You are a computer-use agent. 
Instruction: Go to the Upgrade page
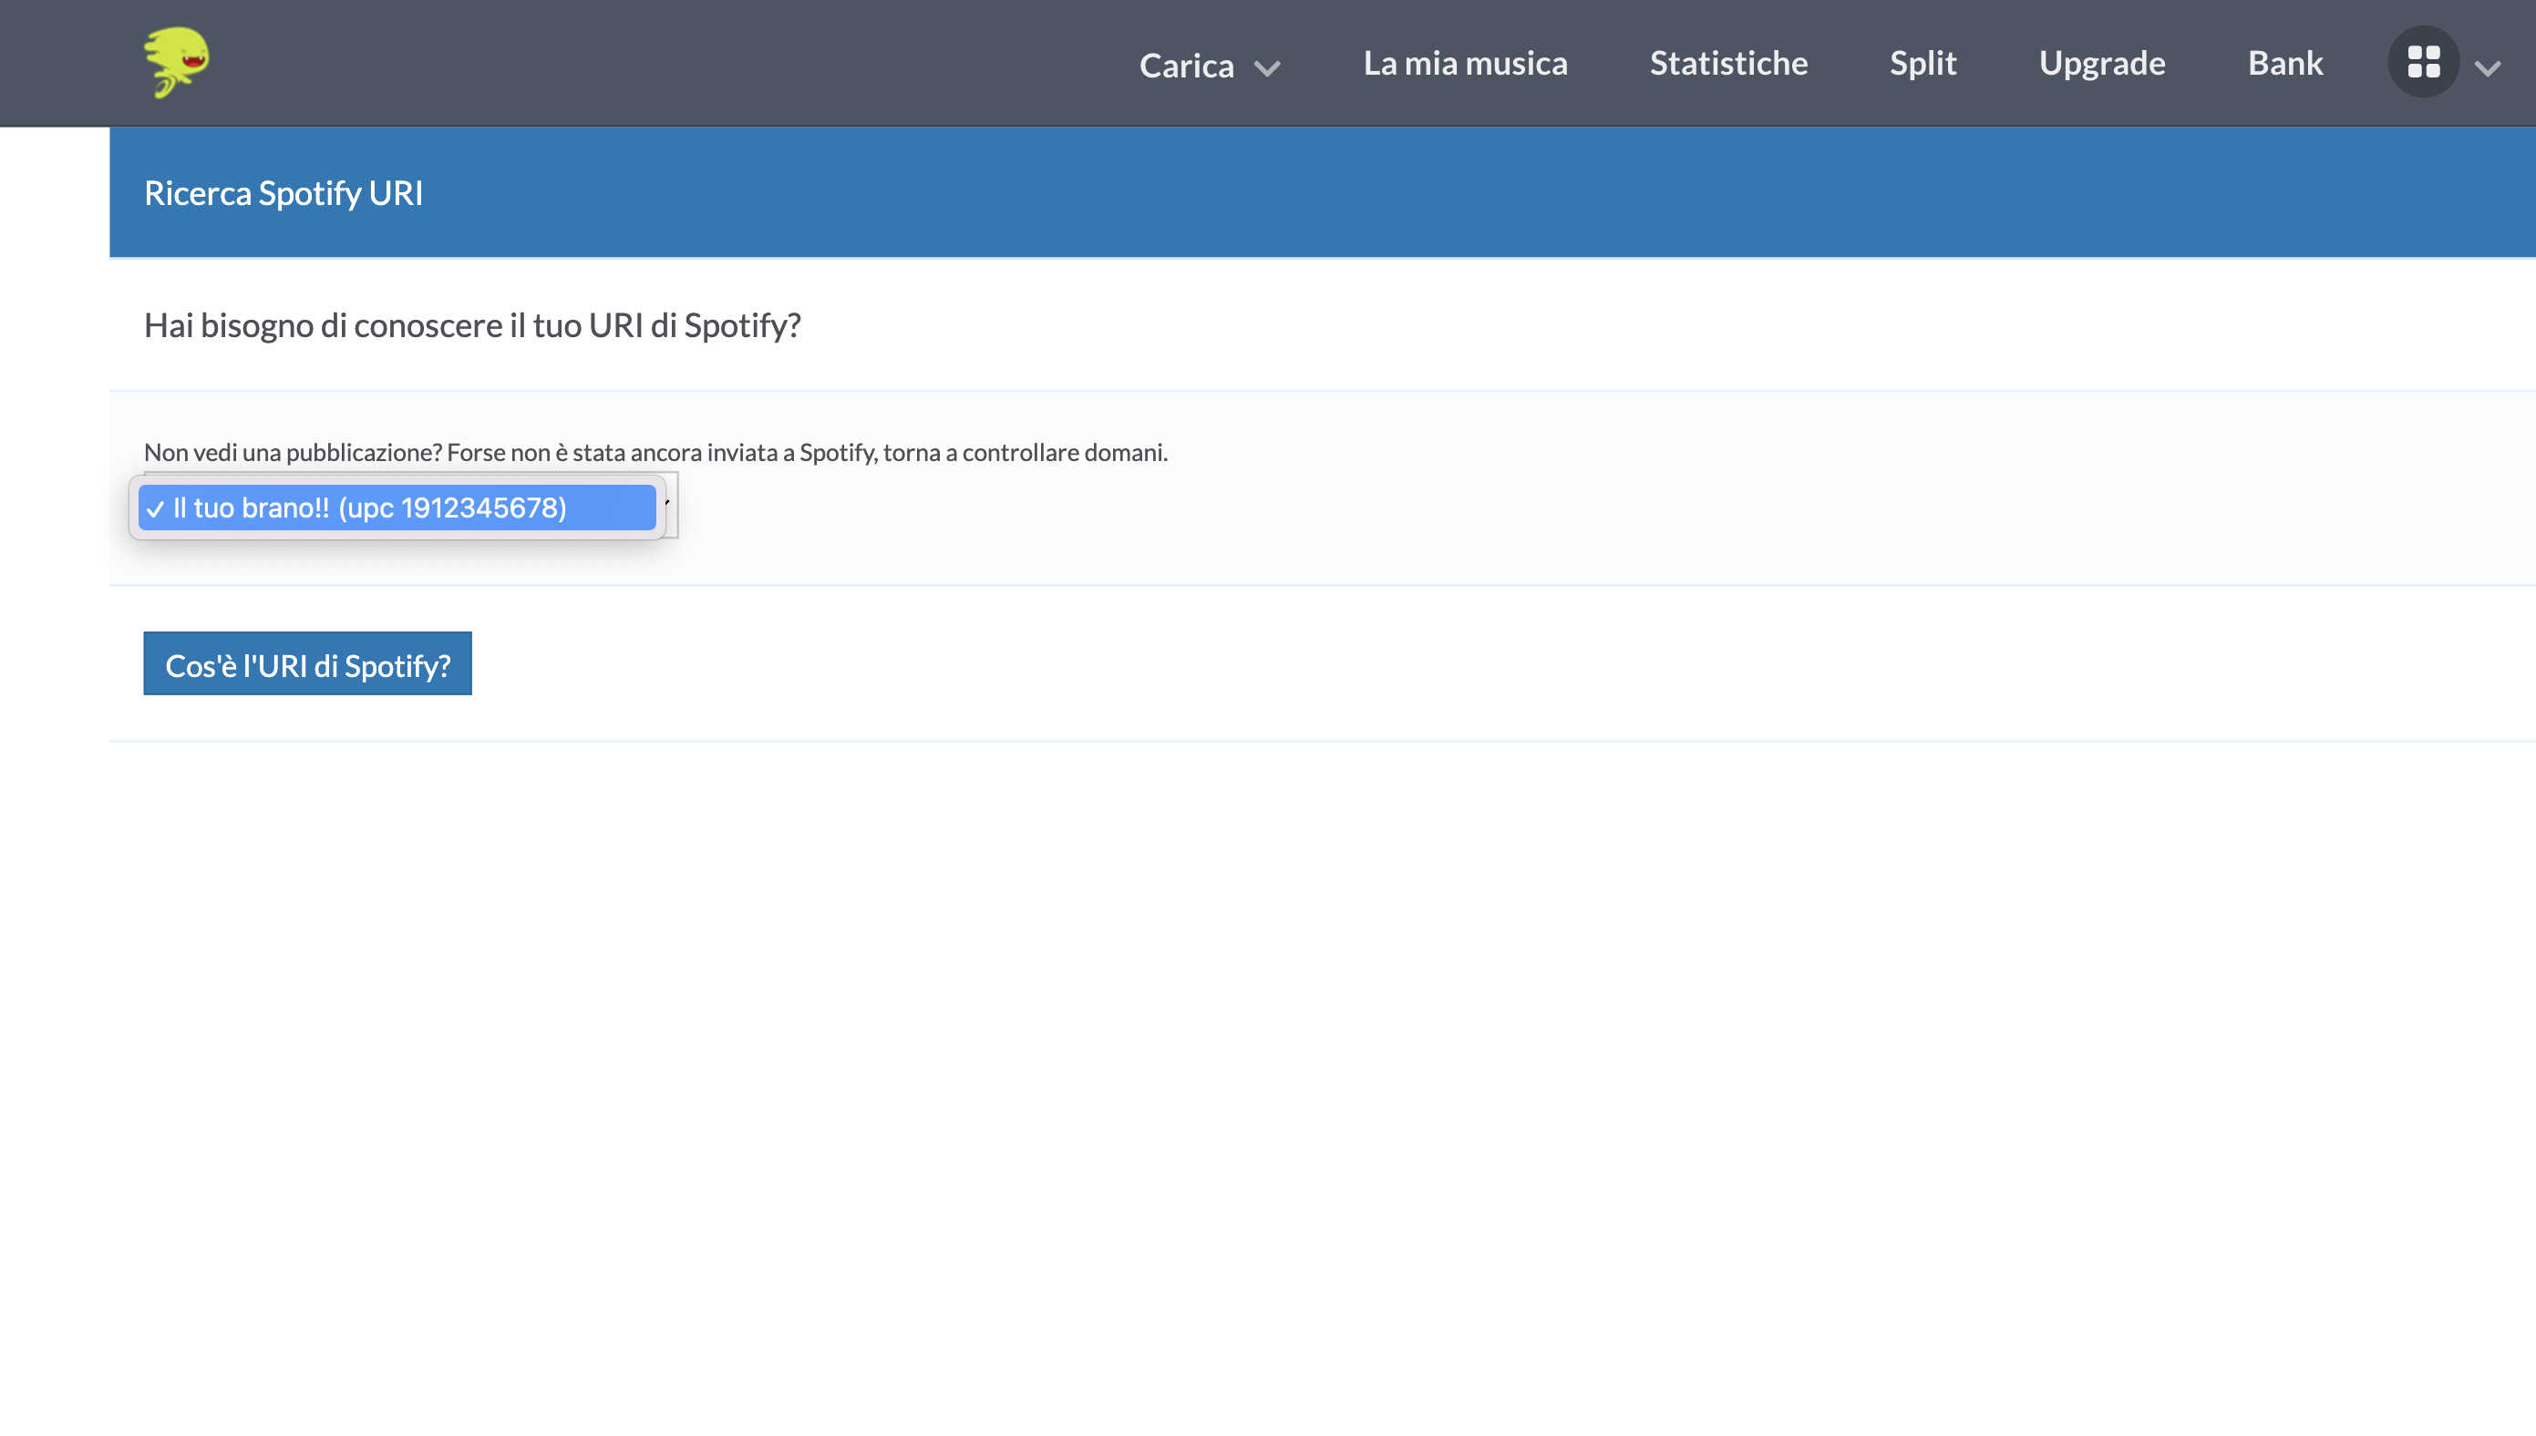tap(2102, 63)
